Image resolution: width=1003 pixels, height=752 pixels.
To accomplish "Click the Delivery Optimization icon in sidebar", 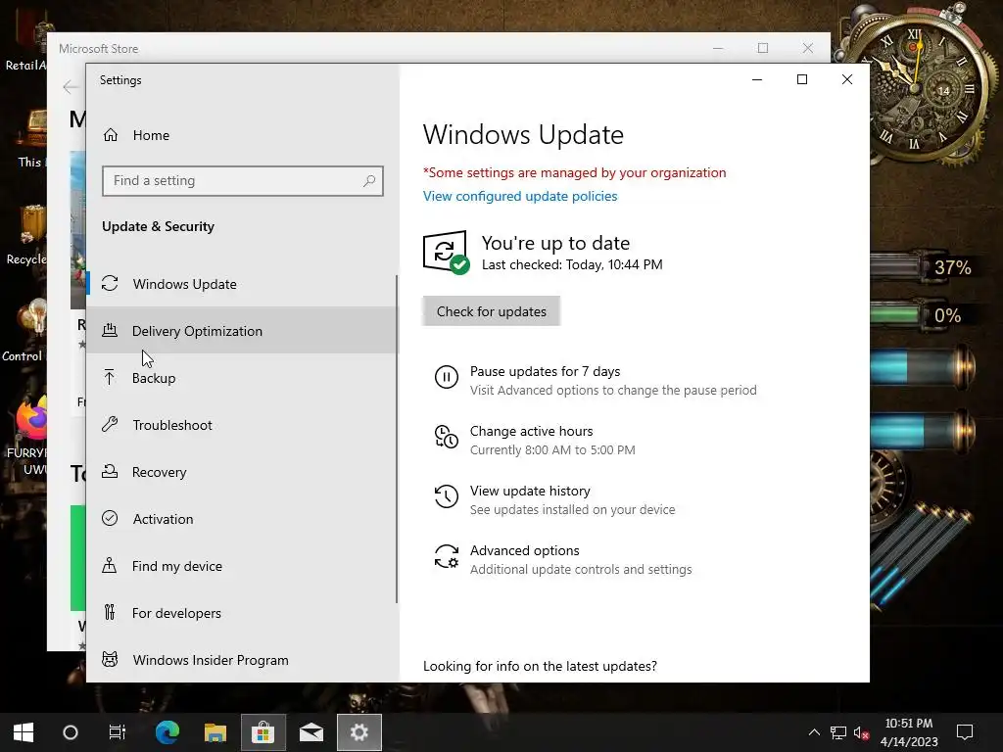I will [x=110, y=331].
